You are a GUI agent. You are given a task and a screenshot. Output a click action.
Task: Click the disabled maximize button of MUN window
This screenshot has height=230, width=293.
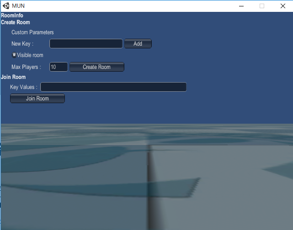point(262,6)
